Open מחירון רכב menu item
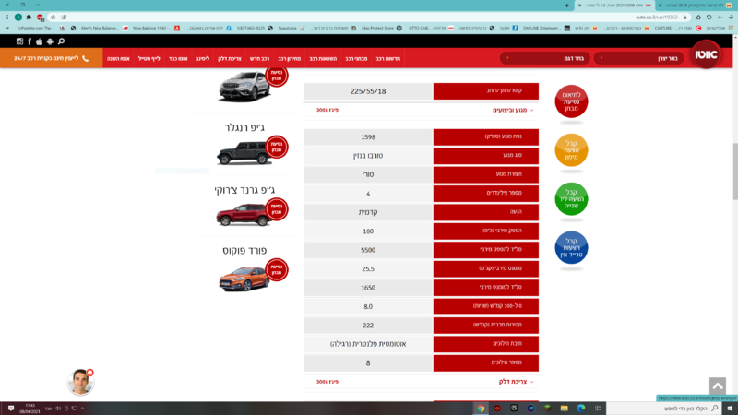The width and height of the screenshot is (738, 415). coord(289,58)
